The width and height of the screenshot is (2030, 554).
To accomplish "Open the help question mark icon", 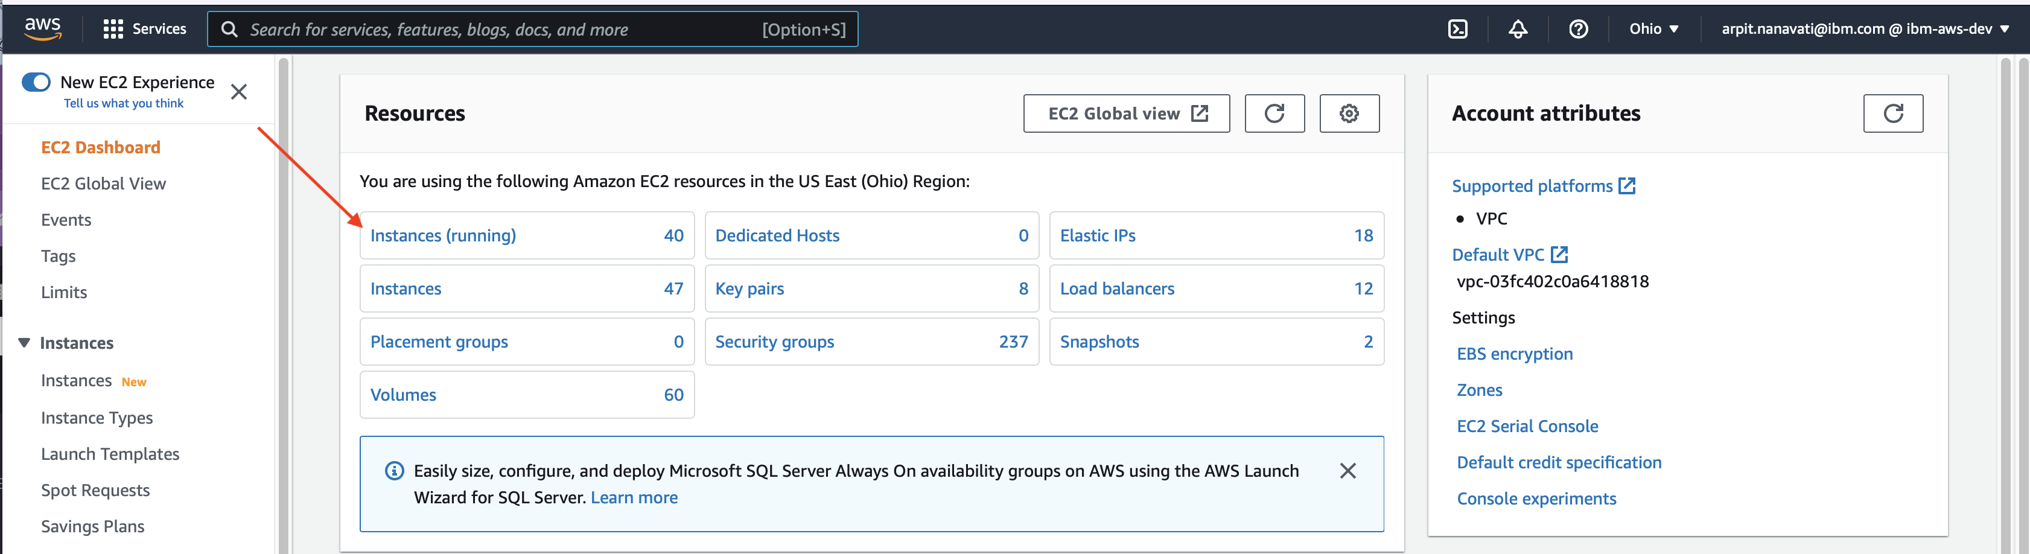I will pyautogui.click(x=1577, y=29).
